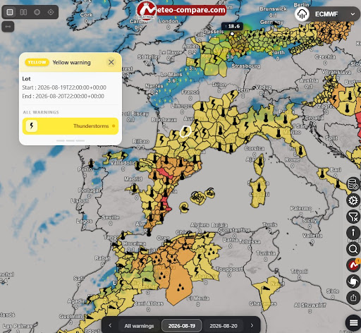Click the share export icon
361x333 pixels.
point(353,298)
